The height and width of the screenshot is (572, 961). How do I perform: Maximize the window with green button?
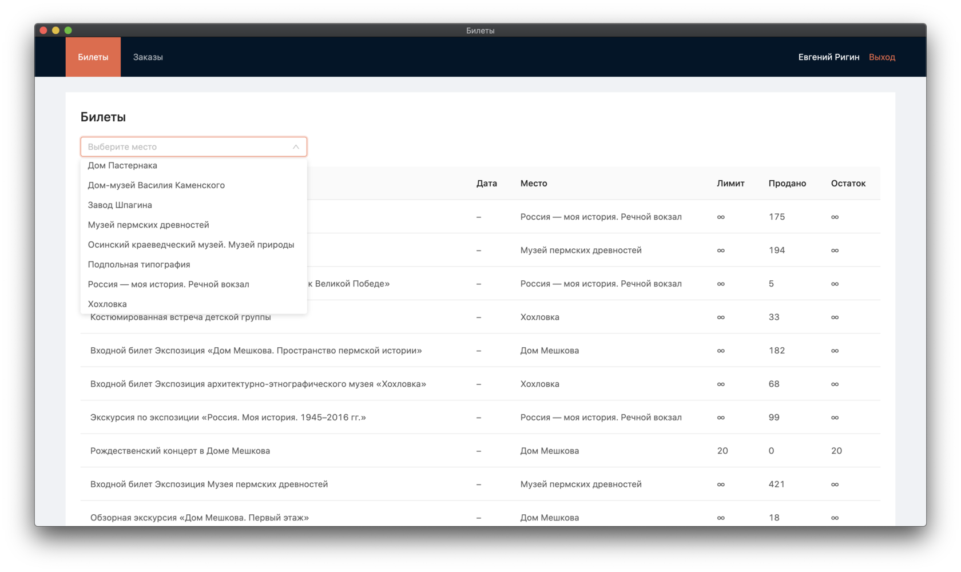[68, 30]
